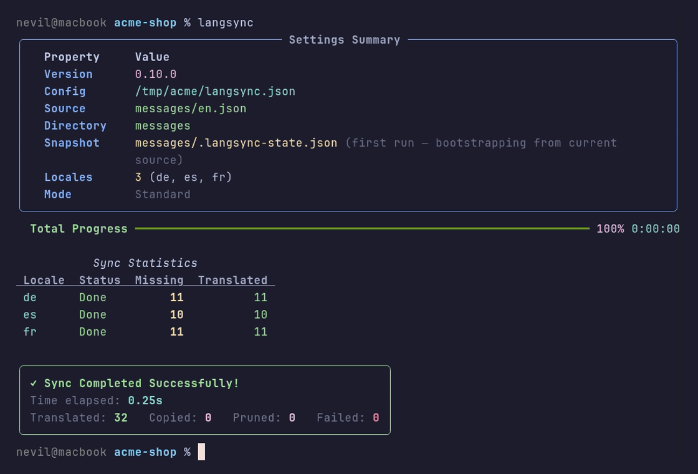Viewport: 698px width, 474px height.
Task: Click the Missing count '10' in es row
Action: tap(177, 314)
